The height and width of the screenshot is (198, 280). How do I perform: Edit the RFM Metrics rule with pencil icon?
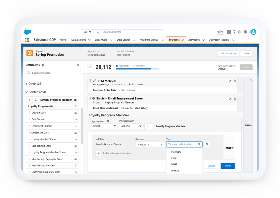(x=230, y=81)
